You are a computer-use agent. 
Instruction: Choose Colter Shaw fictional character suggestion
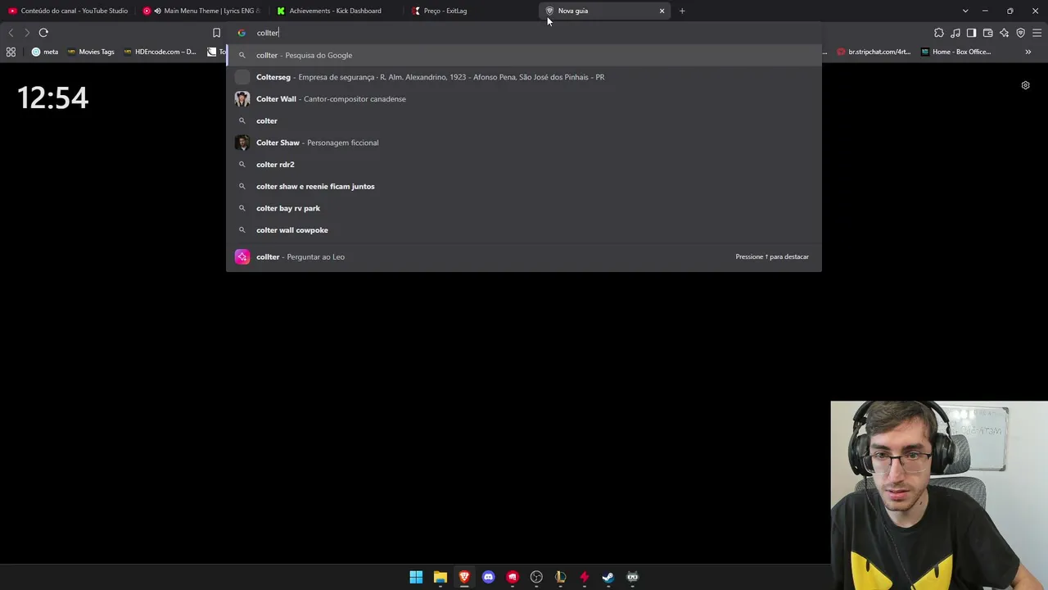(524, 143)
